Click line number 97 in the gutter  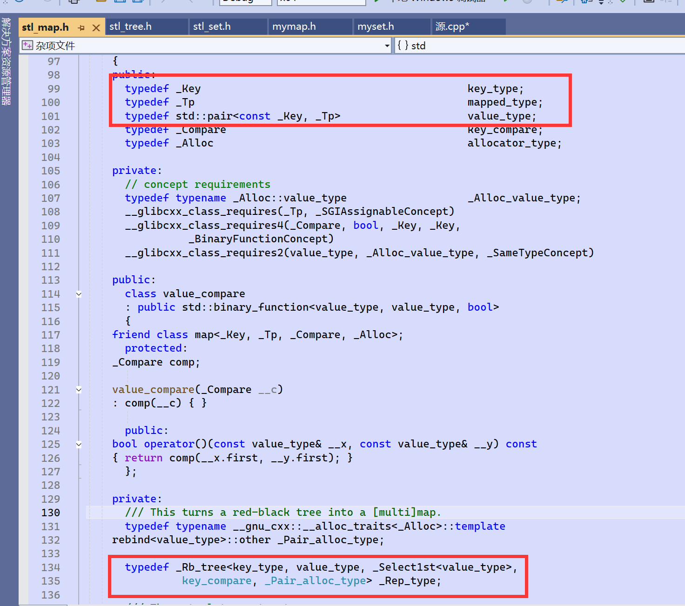pos(54,61)
